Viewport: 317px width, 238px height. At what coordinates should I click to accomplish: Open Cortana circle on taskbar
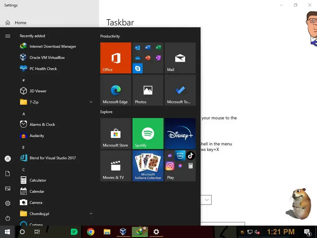tap(22, 232)
